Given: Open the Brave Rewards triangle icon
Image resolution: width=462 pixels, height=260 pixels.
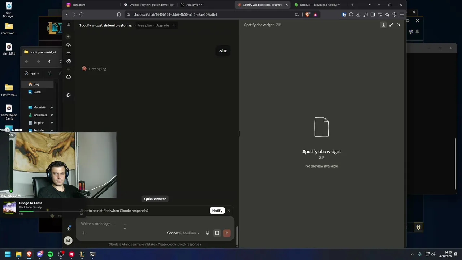Looking at the screenshot, I should (x=315, y=14).
